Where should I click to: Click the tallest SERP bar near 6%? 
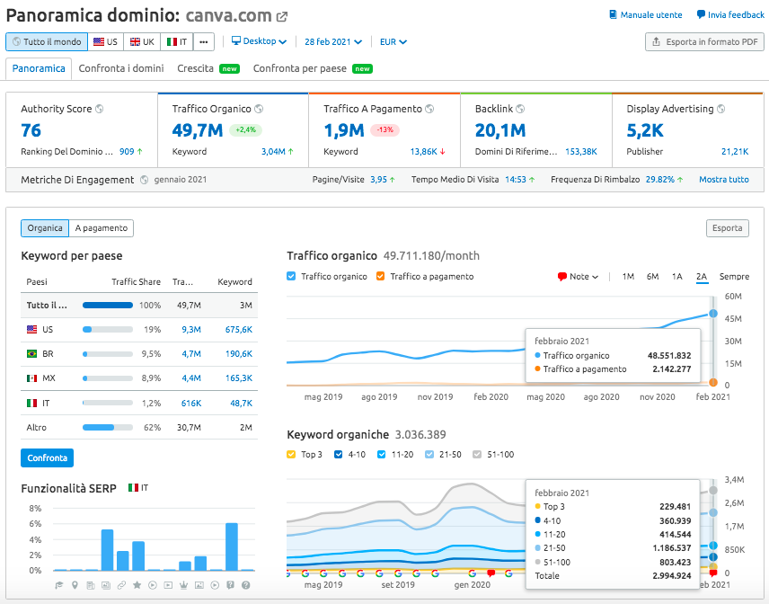coord(232,546)
